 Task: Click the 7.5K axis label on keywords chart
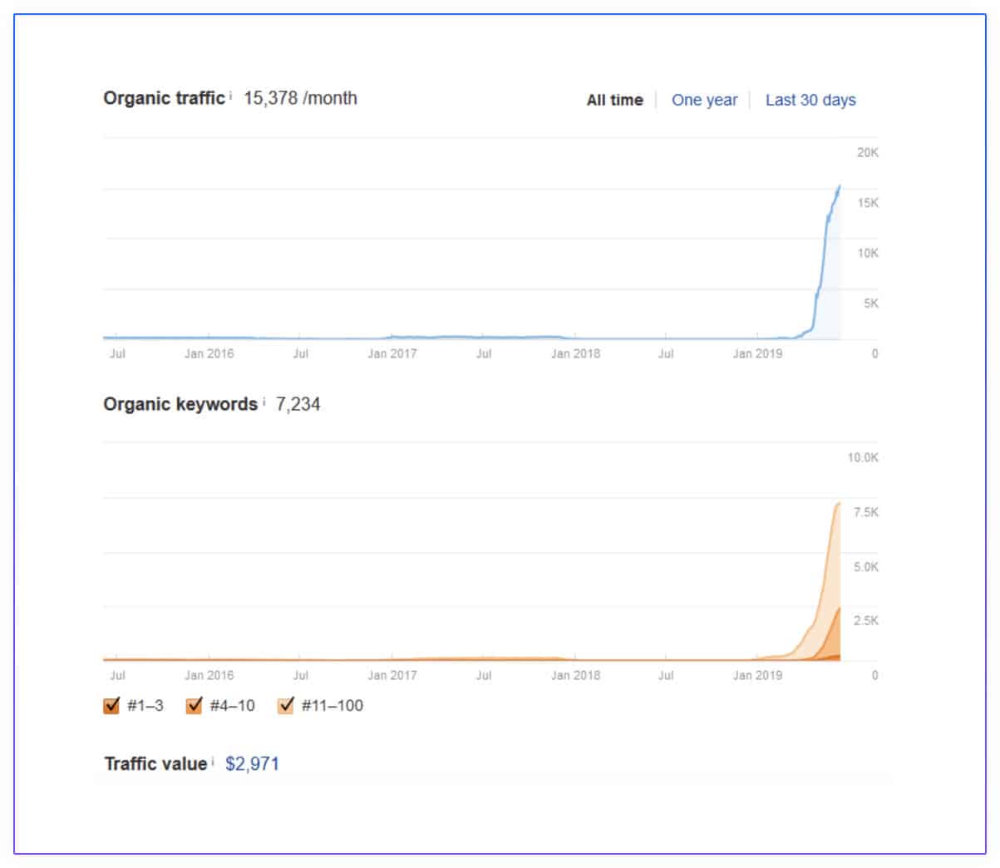pyautogui.click(x=866, y=512)
